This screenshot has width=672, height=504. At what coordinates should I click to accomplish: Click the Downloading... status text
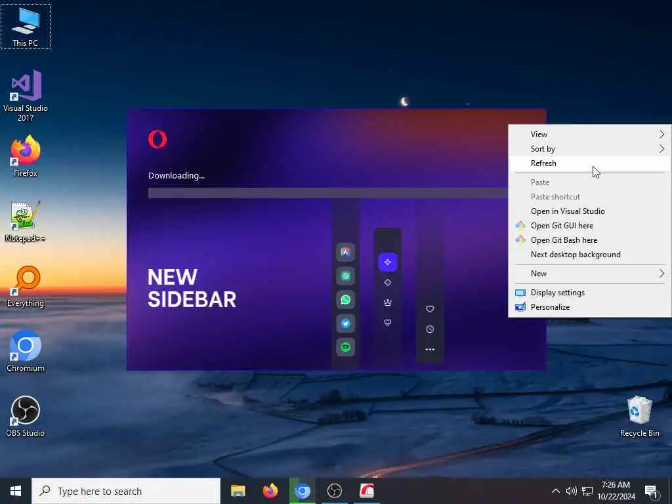click(x=177, y=175)
